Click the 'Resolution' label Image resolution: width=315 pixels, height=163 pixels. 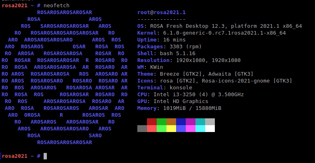tap(153, 60)
